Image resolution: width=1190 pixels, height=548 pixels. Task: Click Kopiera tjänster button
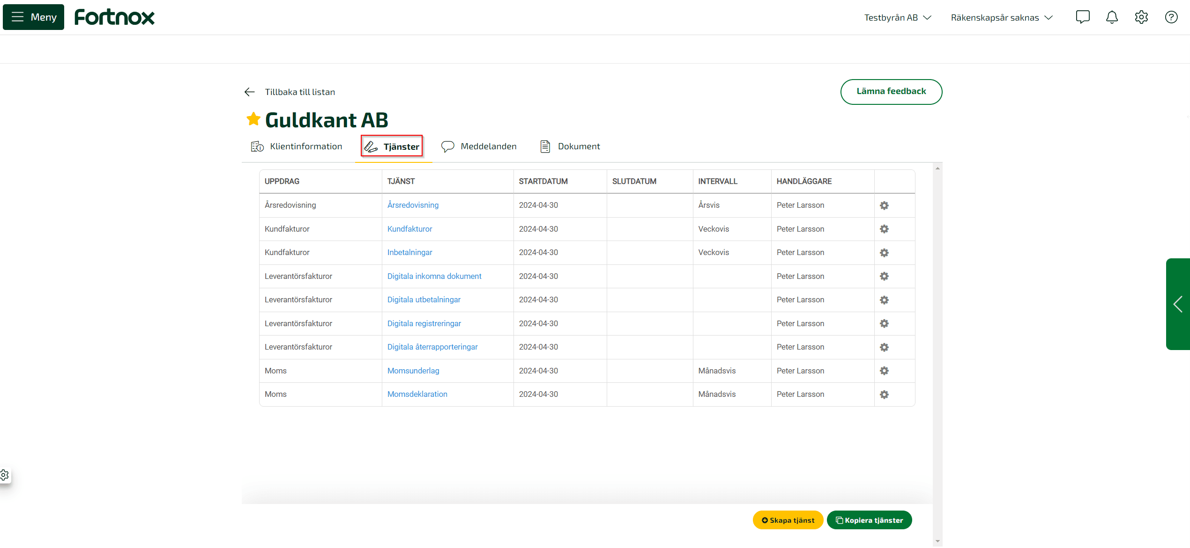(x=870, y=520)
